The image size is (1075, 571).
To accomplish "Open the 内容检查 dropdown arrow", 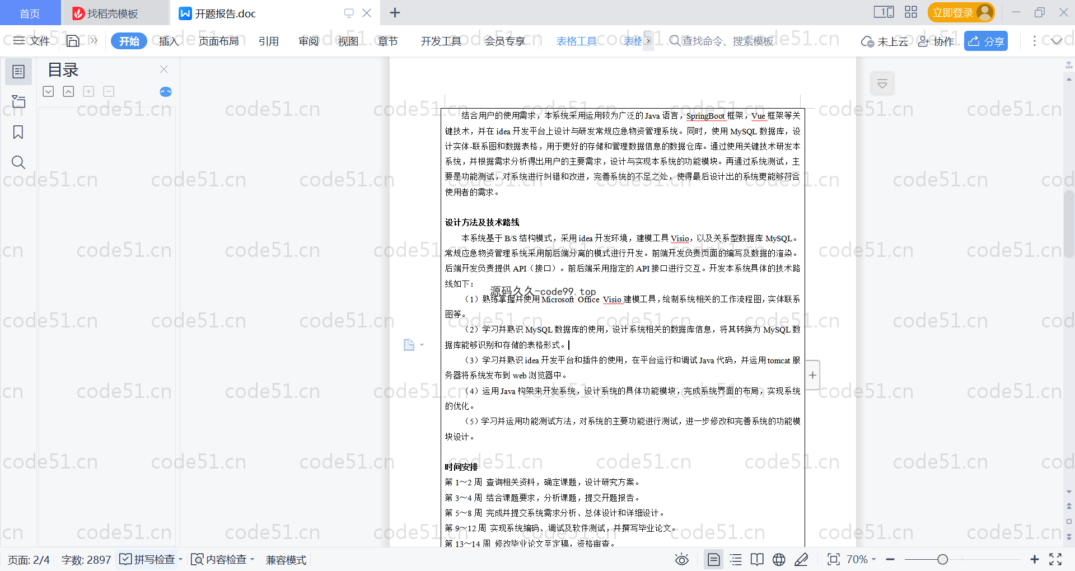I will pos(253,559).
